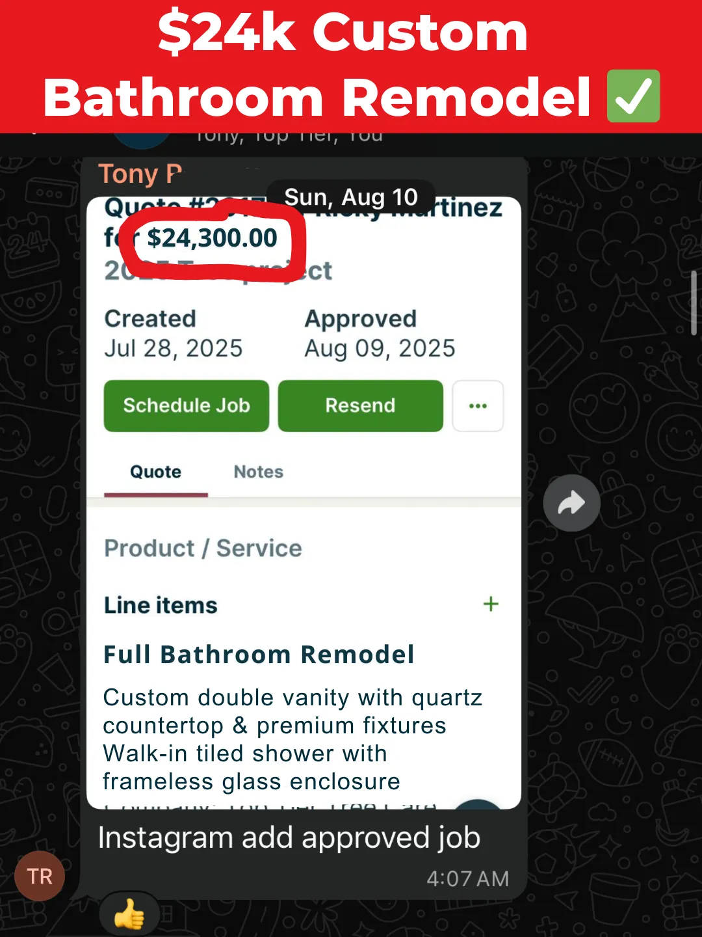Select the Quote tab
The width and height of the screenshot is (702, 937).
coord(156,472)
